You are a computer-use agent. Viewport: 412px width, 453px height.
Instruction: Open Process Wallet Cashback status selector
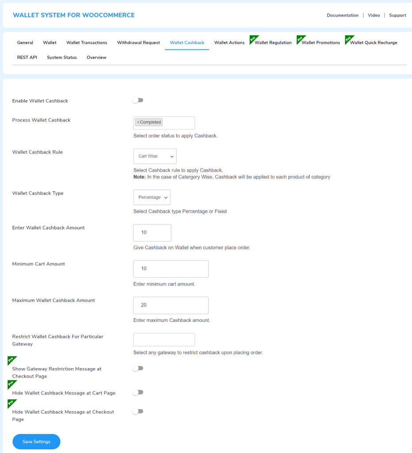164,123
